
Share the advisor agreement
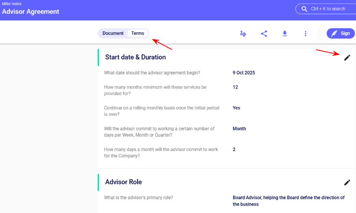click(264, 34)
